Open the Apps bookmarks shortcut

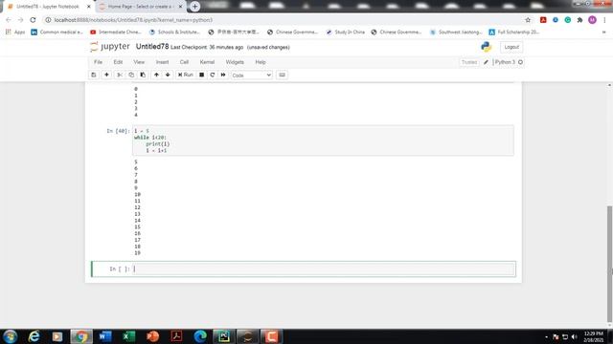click(15, 32)
